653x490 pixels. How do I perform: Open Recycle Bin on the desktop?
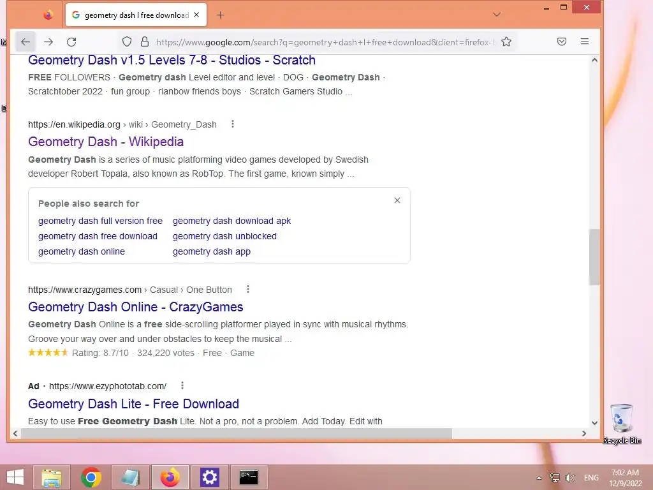pos(622,424)
